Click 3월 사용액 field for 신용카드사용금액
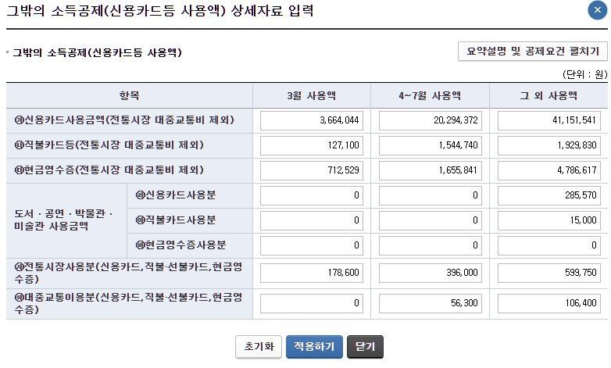 click(311, 121)
